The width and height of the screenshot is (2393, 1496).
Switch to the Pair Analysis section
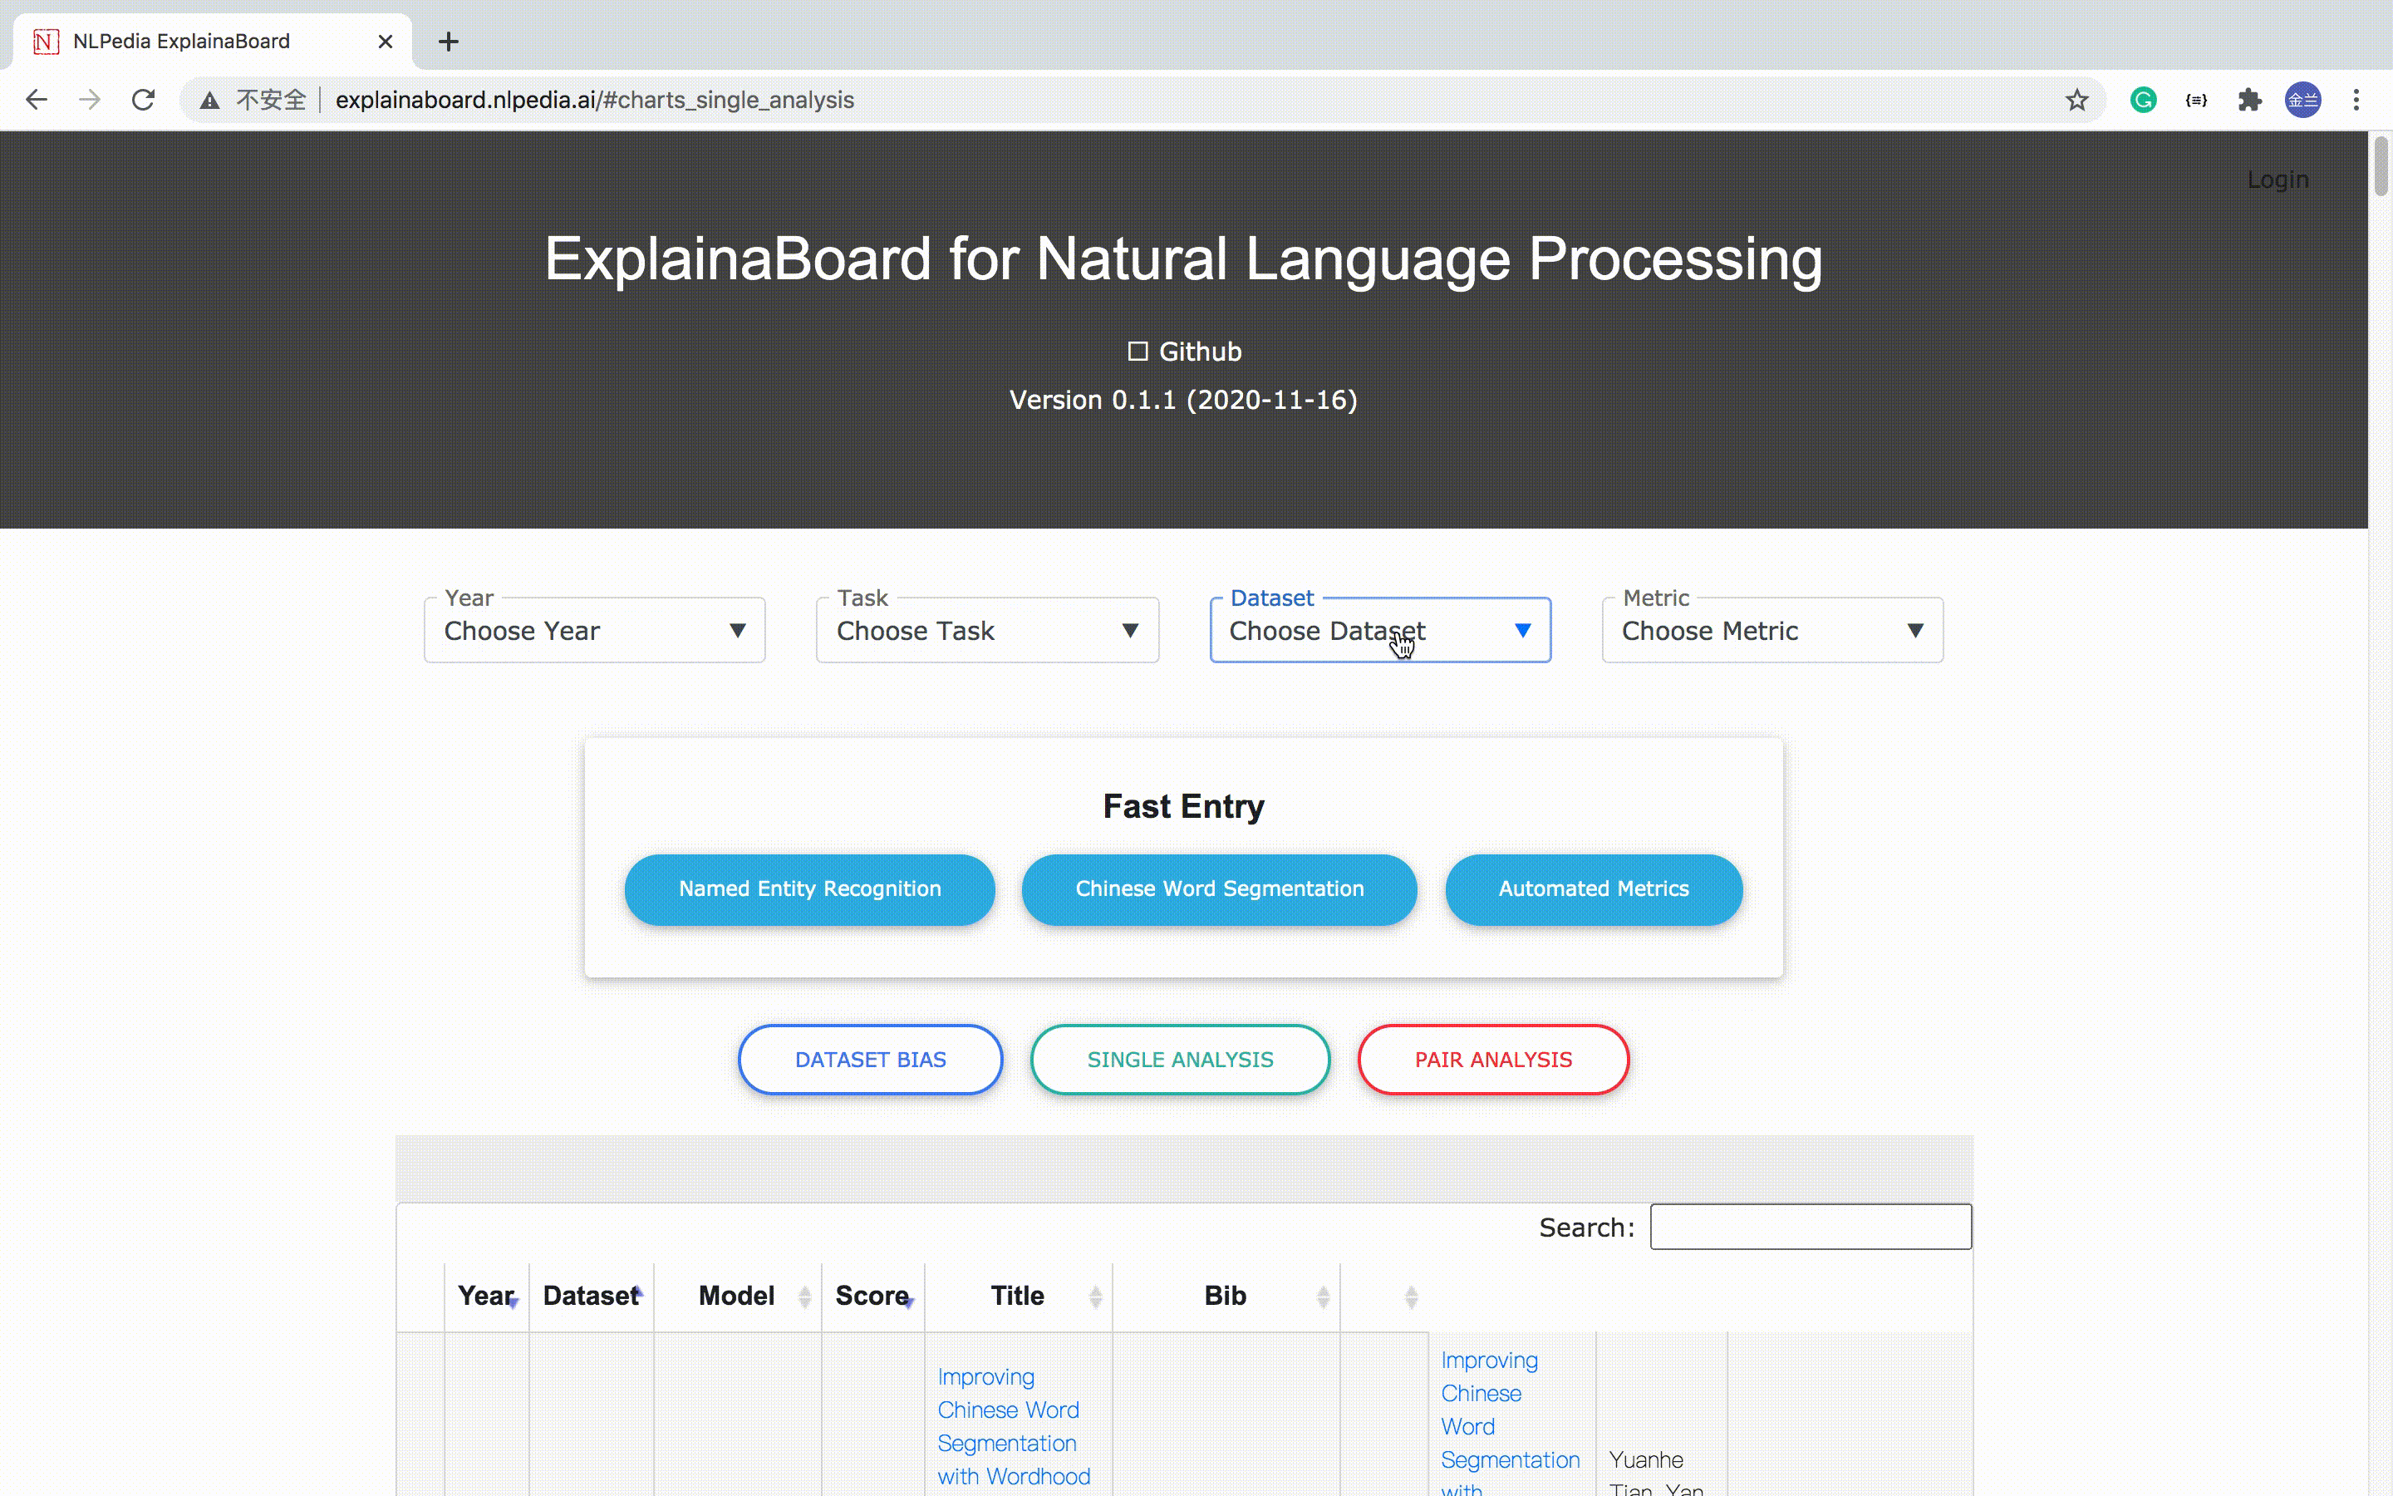pyautogui.click(x=1492, y=1060)
